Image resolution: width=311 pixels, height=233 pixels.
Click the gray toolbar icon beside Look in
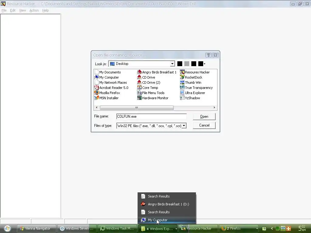[187, 64]
